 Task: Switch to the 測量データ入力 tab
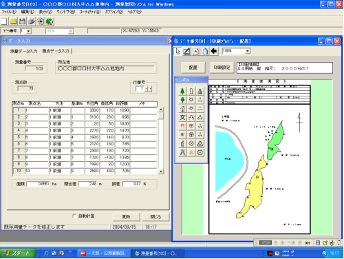click(x=23, y=51)
